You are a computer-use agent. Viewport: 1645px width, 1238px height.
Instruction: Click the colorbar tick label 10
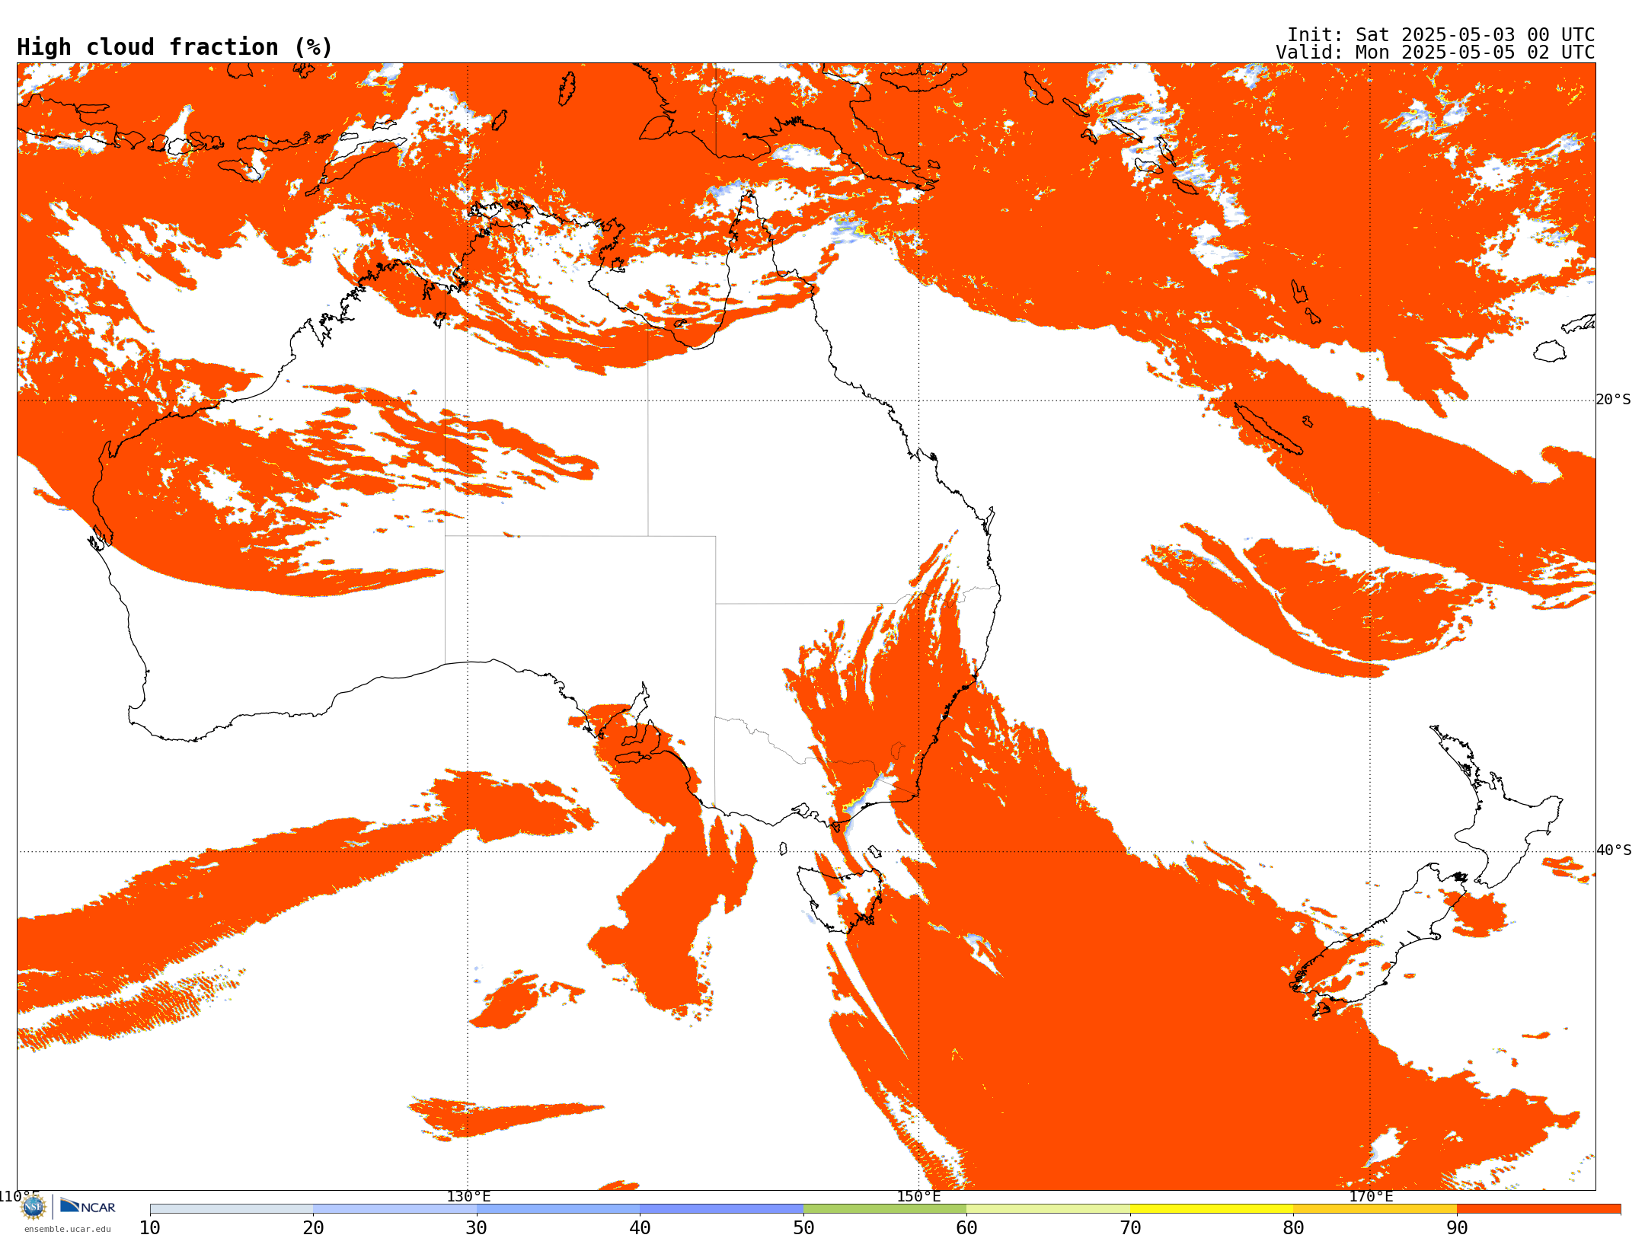150,1228
